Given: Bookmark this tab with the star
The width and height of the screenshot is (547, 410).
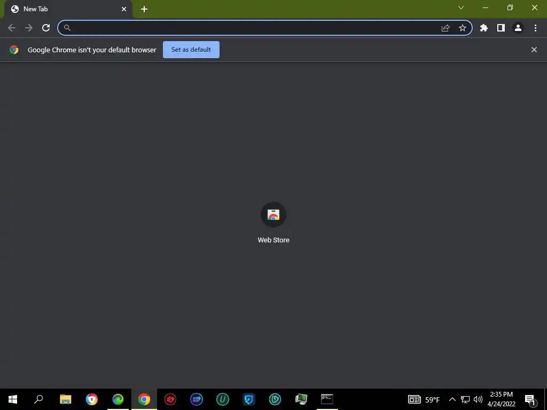Looking at the screenshot, I should click(x=463, y=28).
